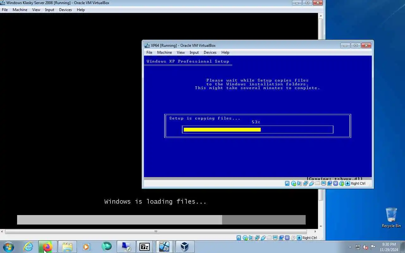Viewport: 405px width, 253px height.
Task: Open the Recycle Bin on desktop
Action: click(391, 217)
